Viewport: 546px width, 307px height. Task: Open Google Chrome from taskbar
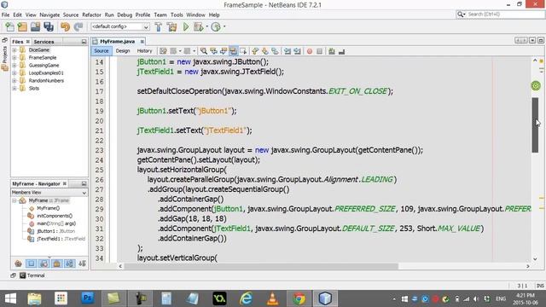tap(299, 298)
